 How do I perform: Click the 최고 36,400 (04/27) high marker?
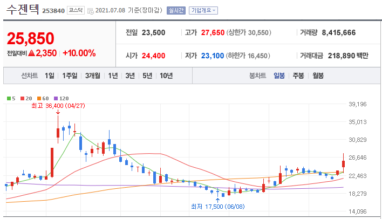58,106
